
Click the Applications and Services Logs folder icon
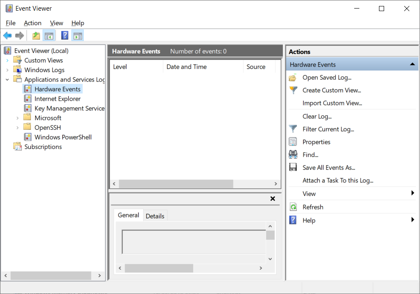point(18,79)
